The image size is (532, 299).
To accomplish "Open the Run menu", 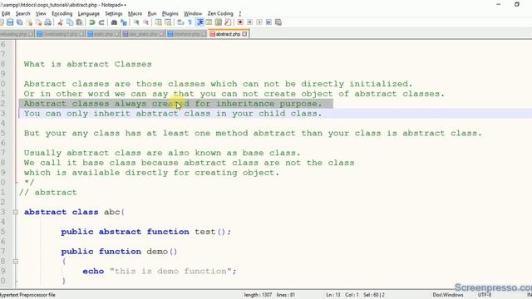I will (151, 13).
